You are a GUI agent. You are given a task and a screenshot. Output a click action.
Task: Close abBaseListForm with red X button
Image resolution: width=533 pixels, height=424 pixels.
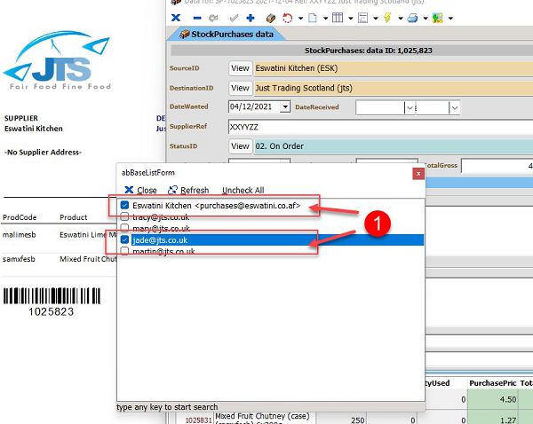418,174
